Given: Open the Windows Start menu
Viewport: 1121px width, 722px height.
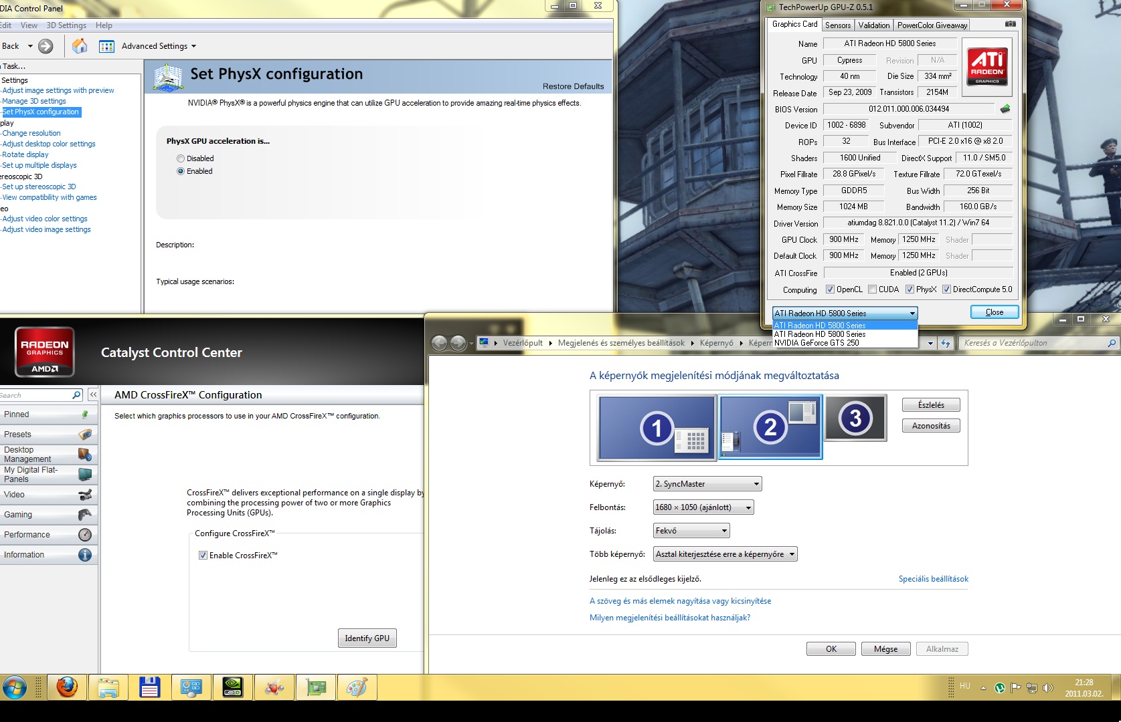Looking at the screenshot, I should [x=14, y=687].
